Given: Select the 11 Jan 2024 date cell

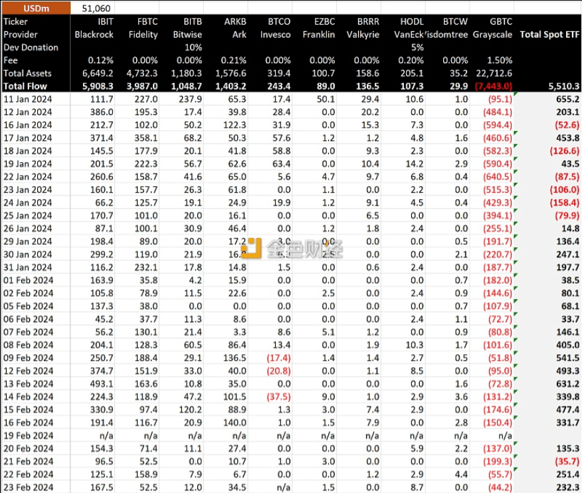Looking at the screenshot, I should (x=28, y=99).
